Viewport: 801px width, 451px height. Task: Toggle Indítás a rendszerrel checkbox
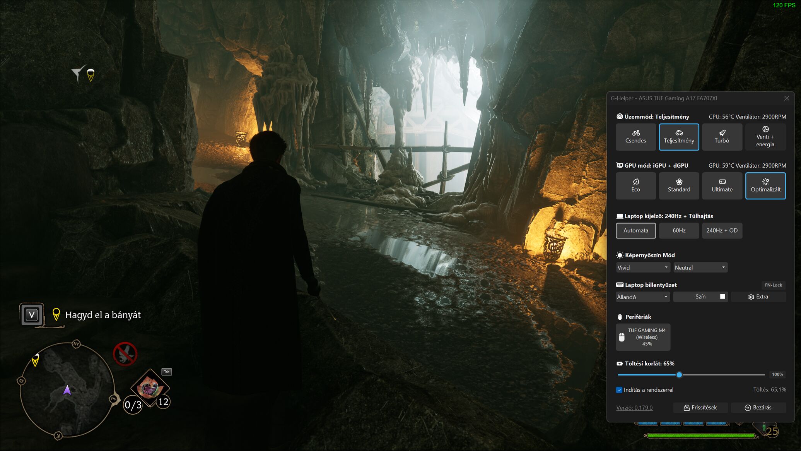619,390
